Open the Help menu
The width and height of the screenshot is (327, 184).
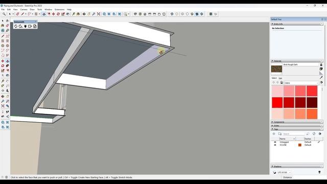(69, 10)
